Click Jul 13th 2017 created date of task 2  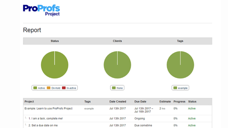118,125
